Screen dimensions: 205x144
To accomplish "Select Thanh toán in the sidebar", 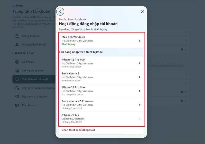I will [x=29, y=105].
